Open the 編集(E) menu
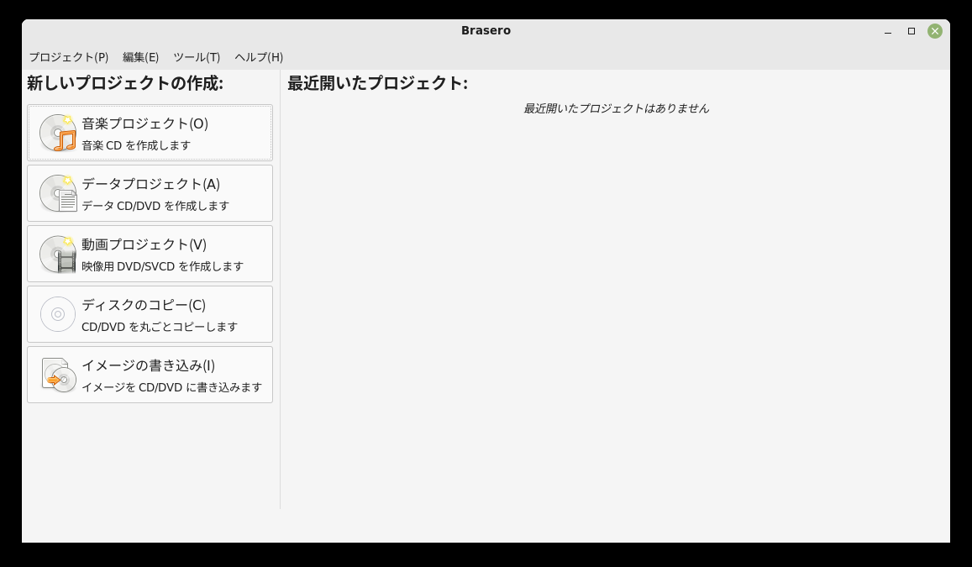Image resolution: width=972 pixels, height=567 pixels. click(140, 57)
